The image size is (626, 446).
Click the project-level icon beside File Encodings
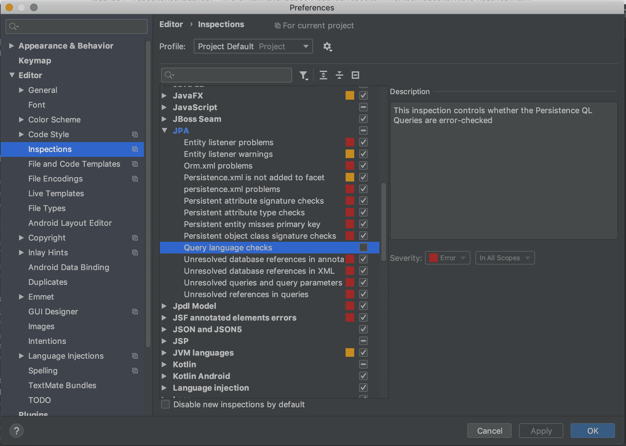click(x=135, y=179)
